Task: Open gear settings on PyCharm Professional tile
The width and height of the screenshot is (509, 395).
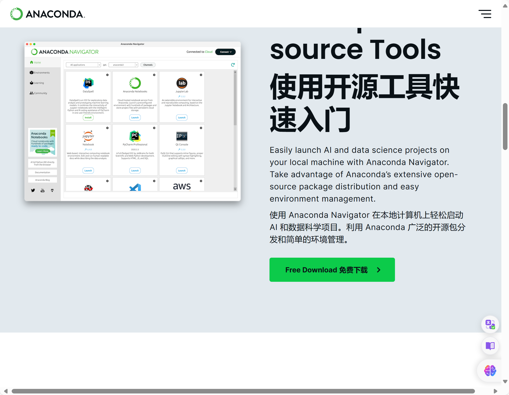Action: (x=154, y=128)
